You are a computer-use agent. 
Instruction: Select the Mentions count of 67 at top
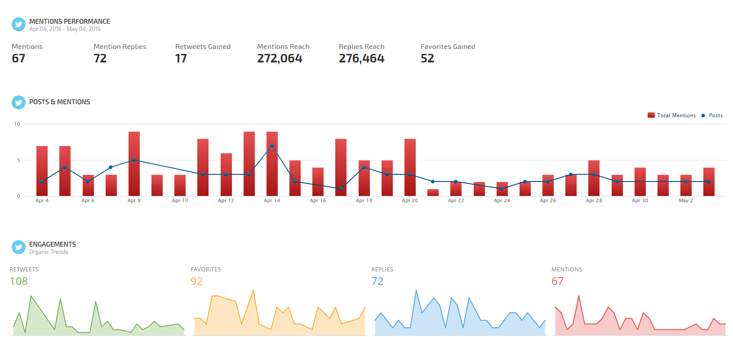[x=18, y=58]
